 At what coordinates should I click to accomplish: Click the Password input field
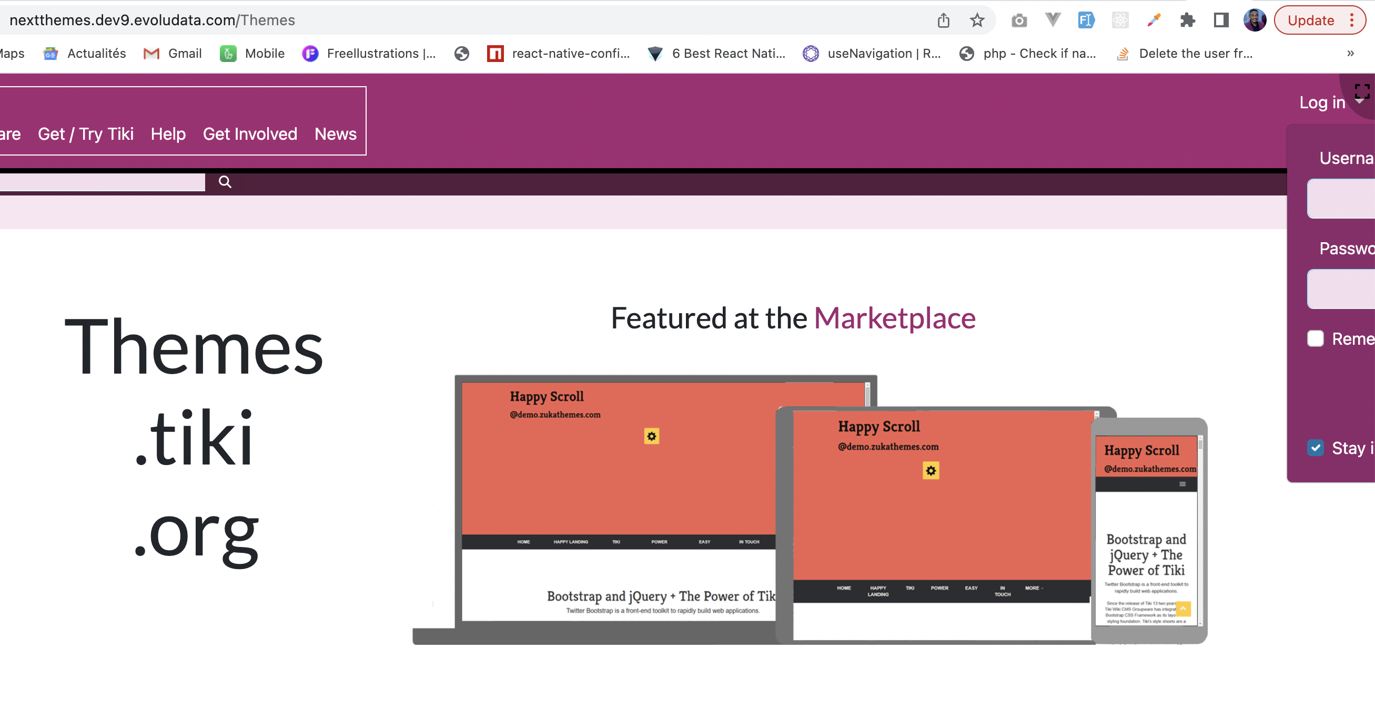pyautogui.click(x=1341, y=289)
